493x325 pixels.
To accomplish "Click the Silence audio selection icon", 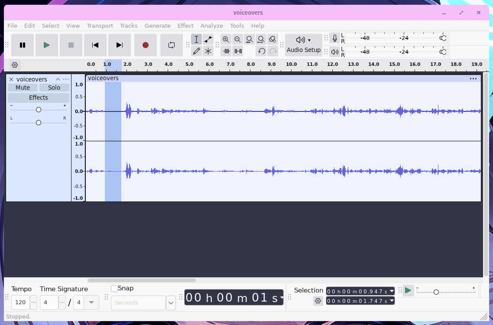I will (x=238, y=51).
